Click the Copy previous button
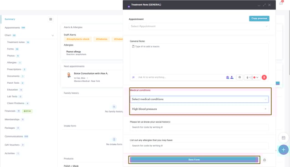290x167 pixels. pyautogui.click(x=259, y=19)
